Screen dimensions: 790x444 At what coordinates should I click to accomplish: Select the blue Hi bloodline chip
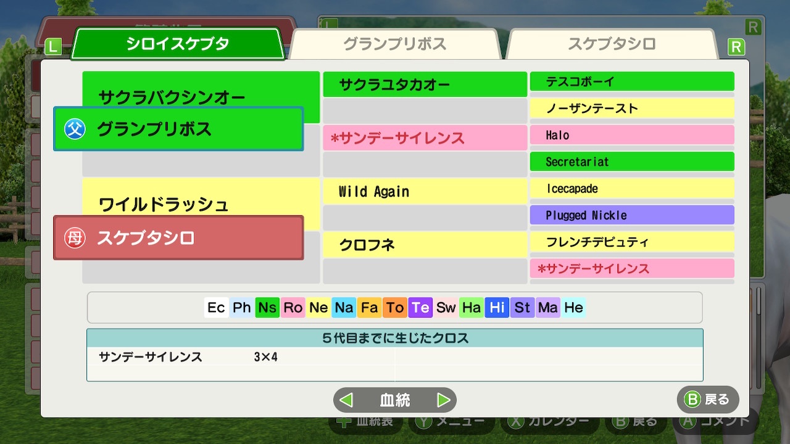coord(497,308)
